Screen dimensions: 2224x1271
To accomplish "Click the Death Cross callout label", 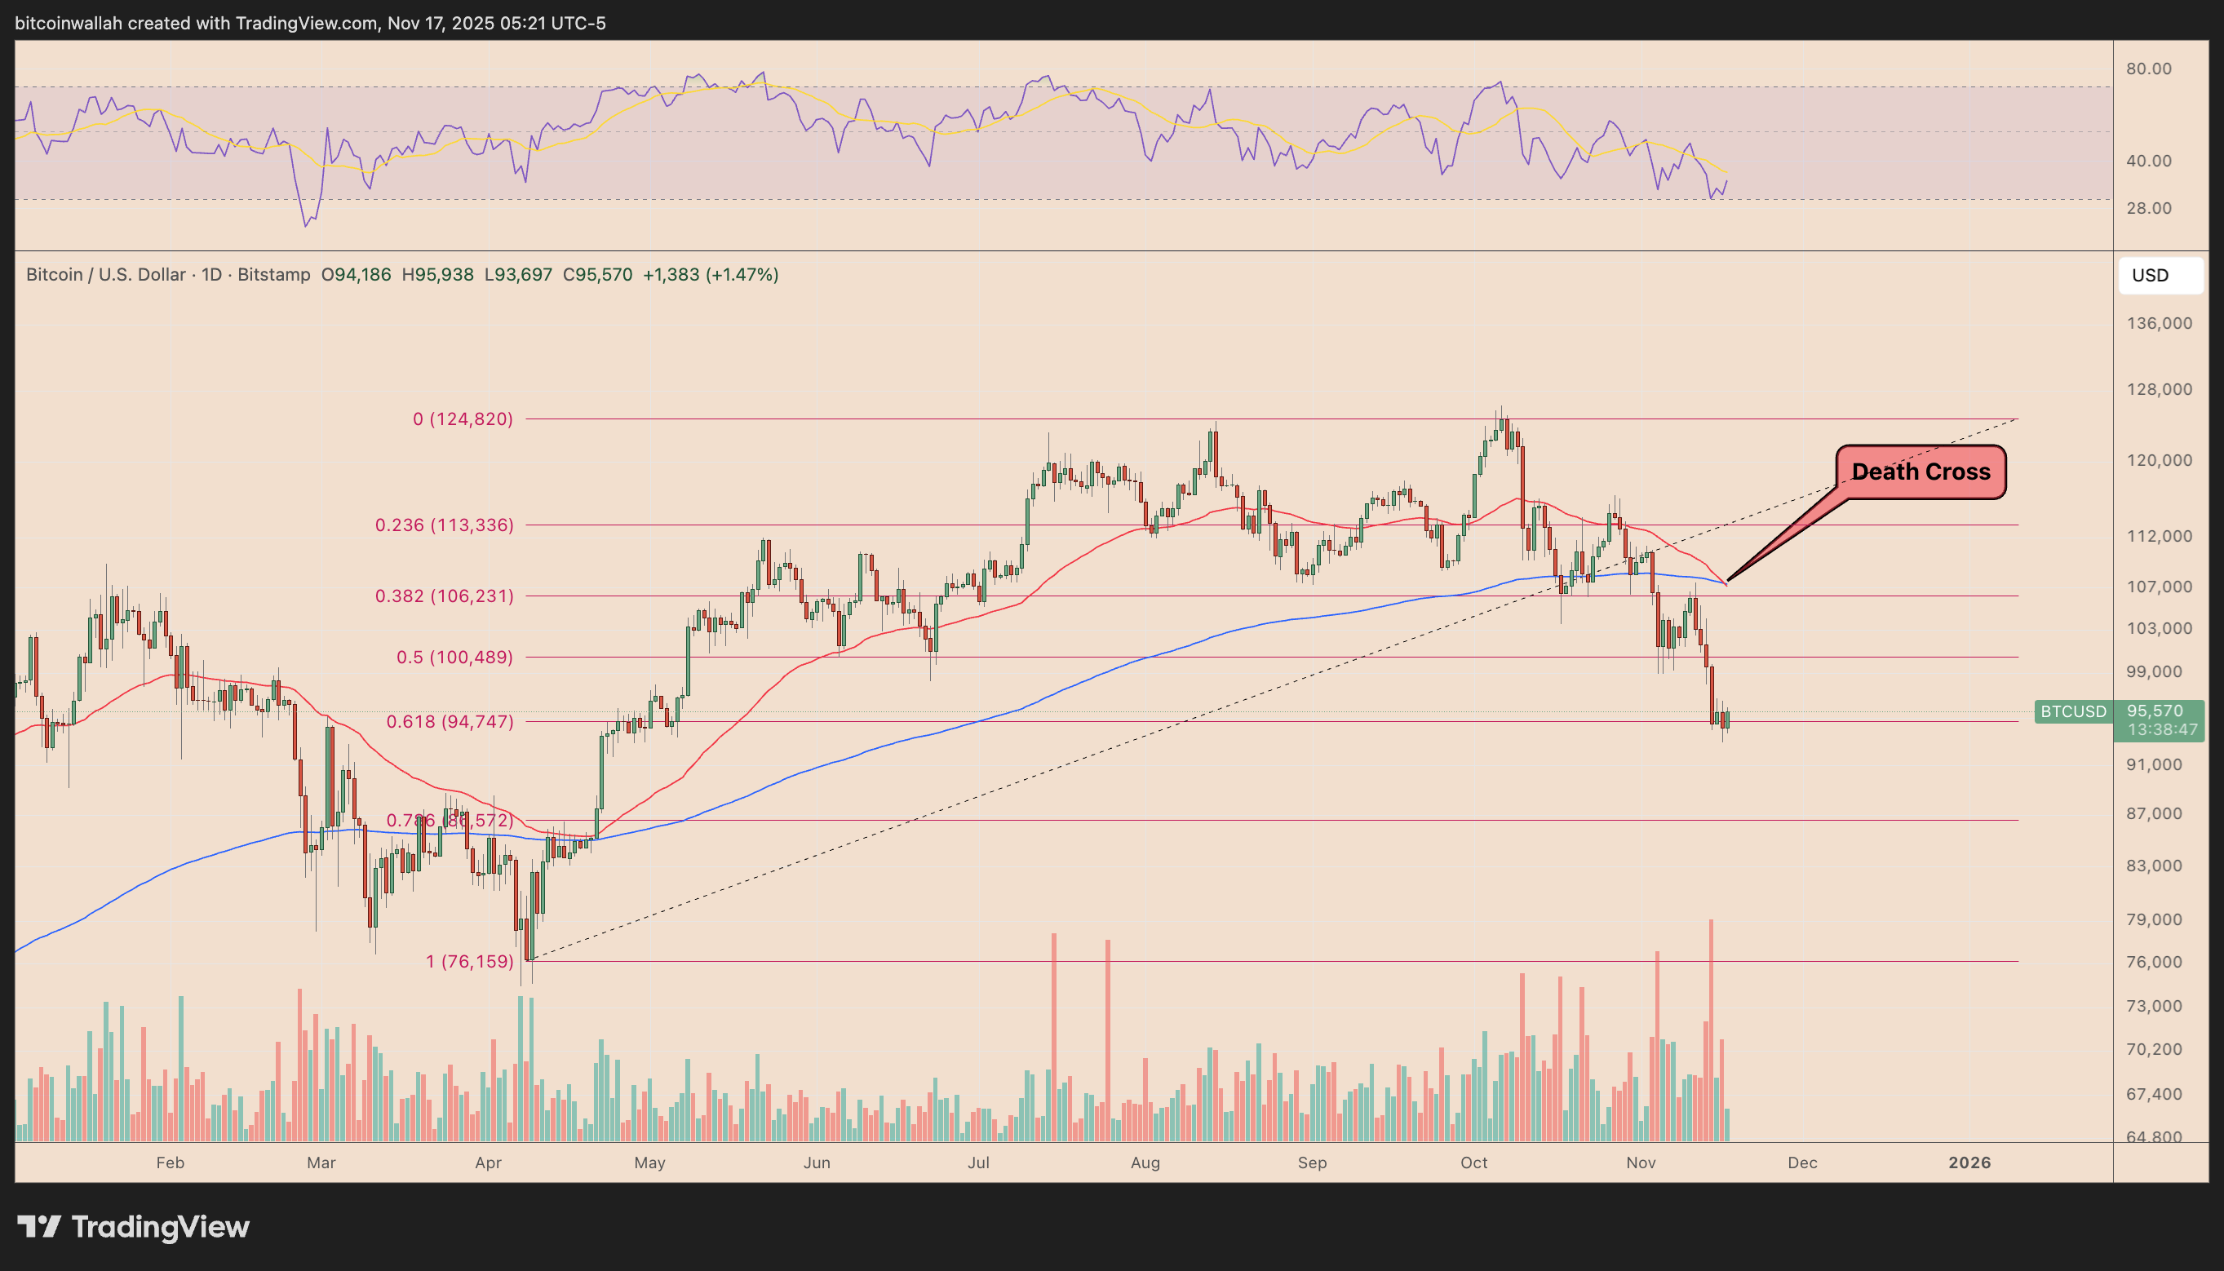I will pyautogui.click(x=1921, y=472).
